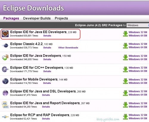Image resolution: width=149 pixels, height=122 pixels.
Task: Download Eclipse Classic Windows 64 Bit
Action: pyautogui.click(x=138, y=47)
